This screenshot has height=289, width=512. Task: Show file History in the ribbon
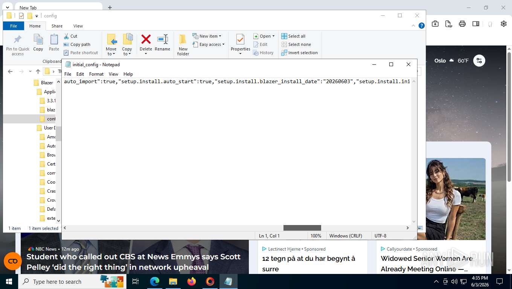[x=263, y=53]
